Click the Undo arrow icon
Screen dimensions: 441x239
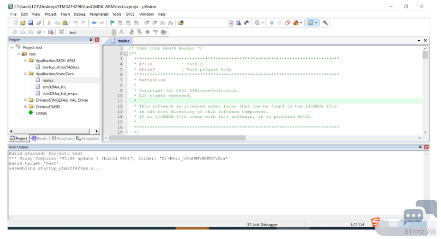tap(75, 23)
